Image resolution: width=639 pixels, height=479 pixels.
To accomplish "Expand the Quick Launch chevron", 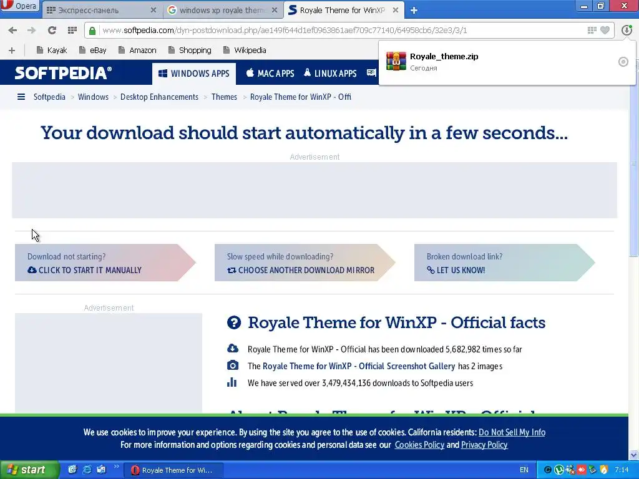I will (116, 467).
